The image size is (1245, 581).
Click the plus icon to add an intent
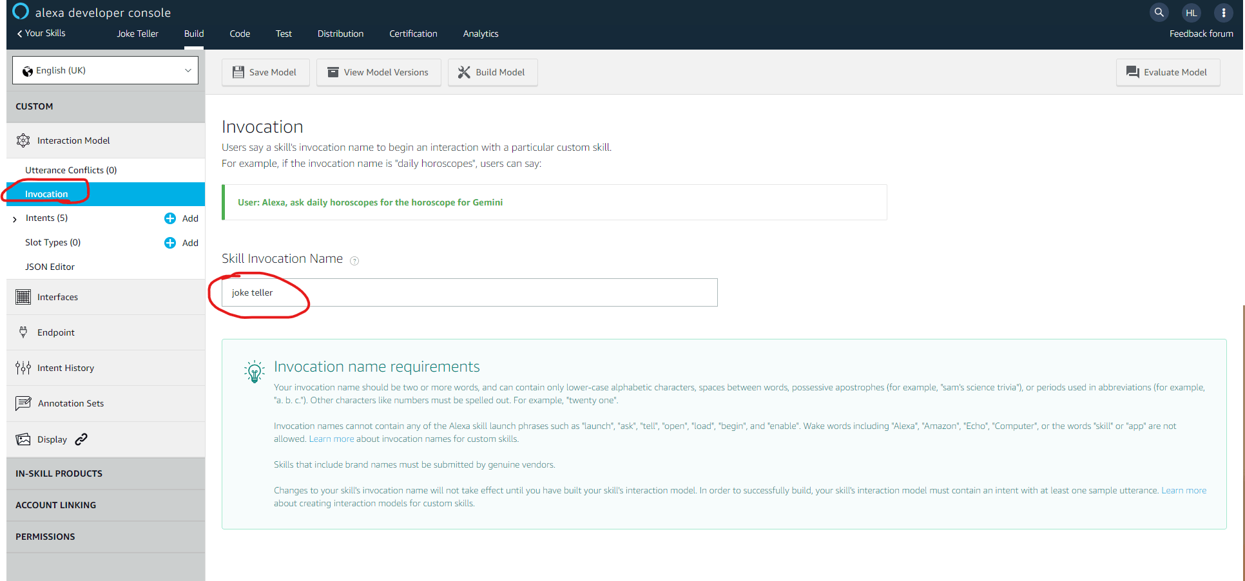tap(170, 218)
